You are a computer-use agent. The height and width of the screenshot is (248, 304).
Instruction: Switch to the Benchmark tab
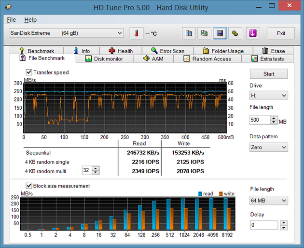pyautogui.click(x=37, y=51)
